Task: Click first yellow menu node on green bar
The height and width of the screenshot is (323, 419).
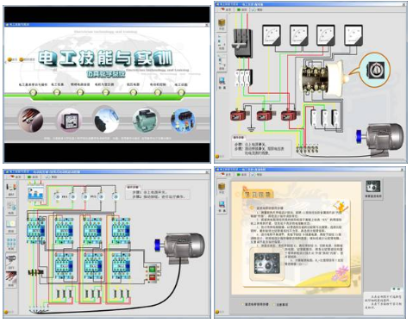Action: pyautogui.click(x=33, y=92)
